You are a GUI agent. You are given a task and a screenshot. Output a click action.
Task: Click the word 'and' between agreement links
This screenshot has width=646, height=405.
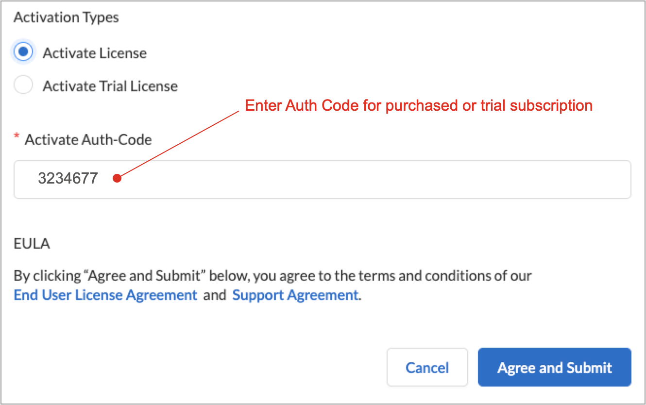pyautogui.click(x=215, y=295)
